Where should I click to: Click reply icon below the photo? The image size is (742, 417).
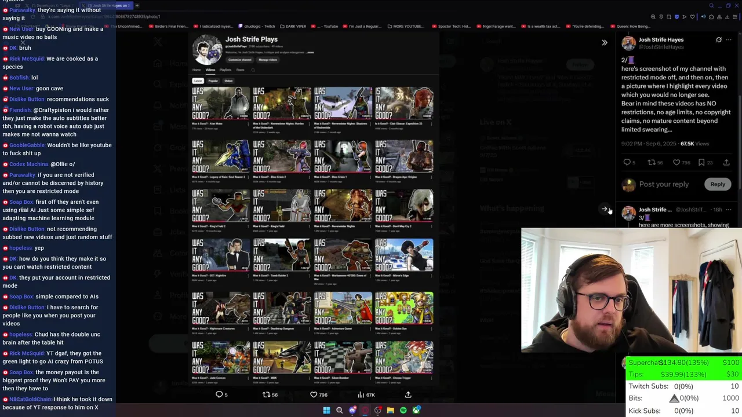click(219, 394)
